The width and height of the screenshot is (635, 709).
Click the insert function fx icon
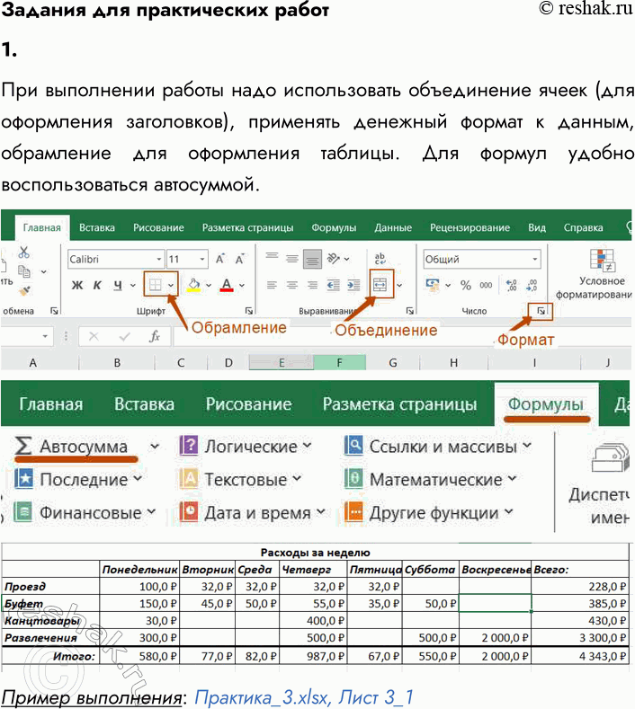pyautogui.click(x=155, y=337)
